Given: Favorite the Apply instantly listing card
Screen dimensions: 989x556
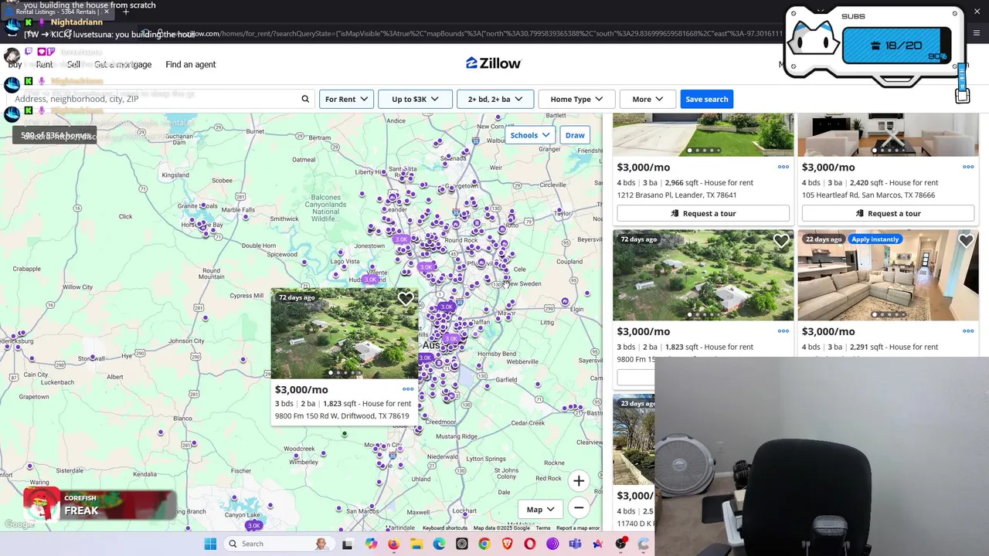Looking at the screenshot, I should [966, 242].
